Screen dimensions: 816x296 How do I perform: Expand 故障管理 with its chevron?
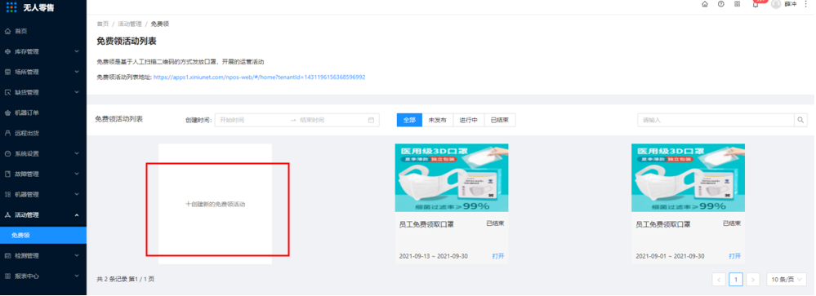click(77, 174)
